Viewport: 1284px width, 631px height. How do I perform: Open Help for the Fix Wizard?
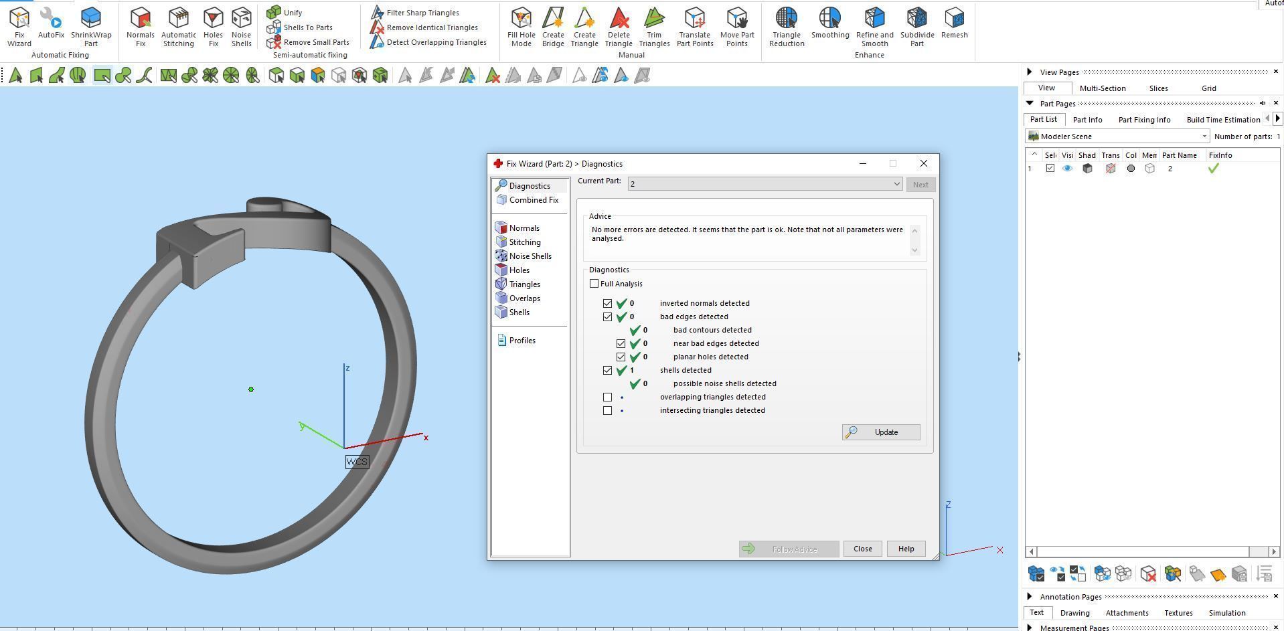pyautogui.click(x=906, y=549)
